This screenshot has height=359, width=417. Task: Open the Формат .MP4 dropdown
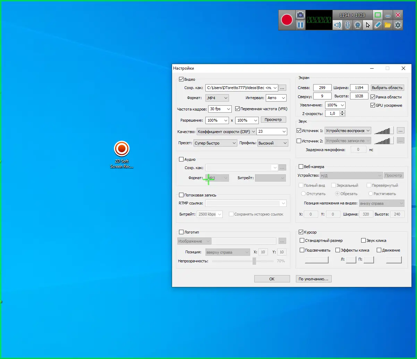[x=217, y=98]
